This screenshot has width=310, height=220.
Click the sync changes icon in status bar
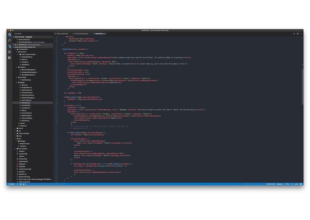(x=17, y=184)
